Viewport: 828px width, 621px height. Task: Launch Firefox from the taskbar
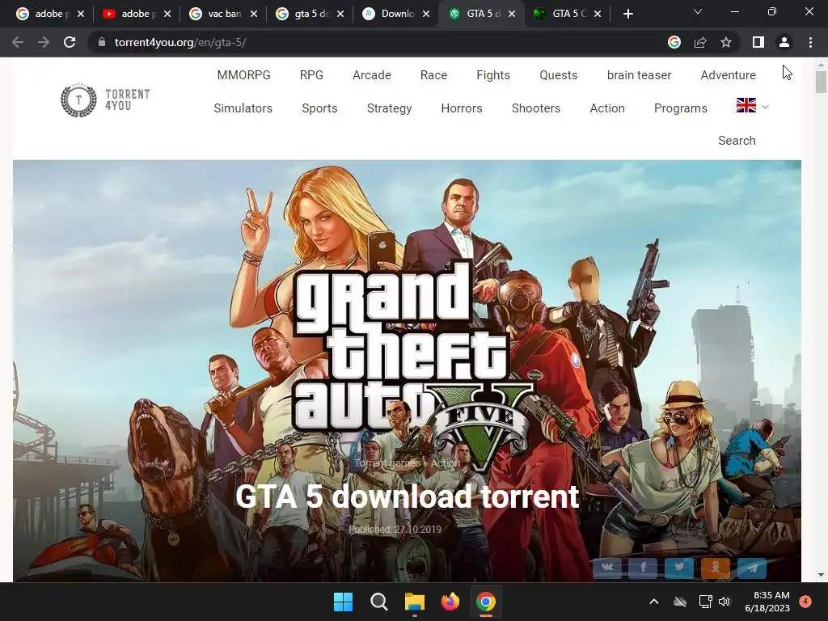[x=450, y=602]
